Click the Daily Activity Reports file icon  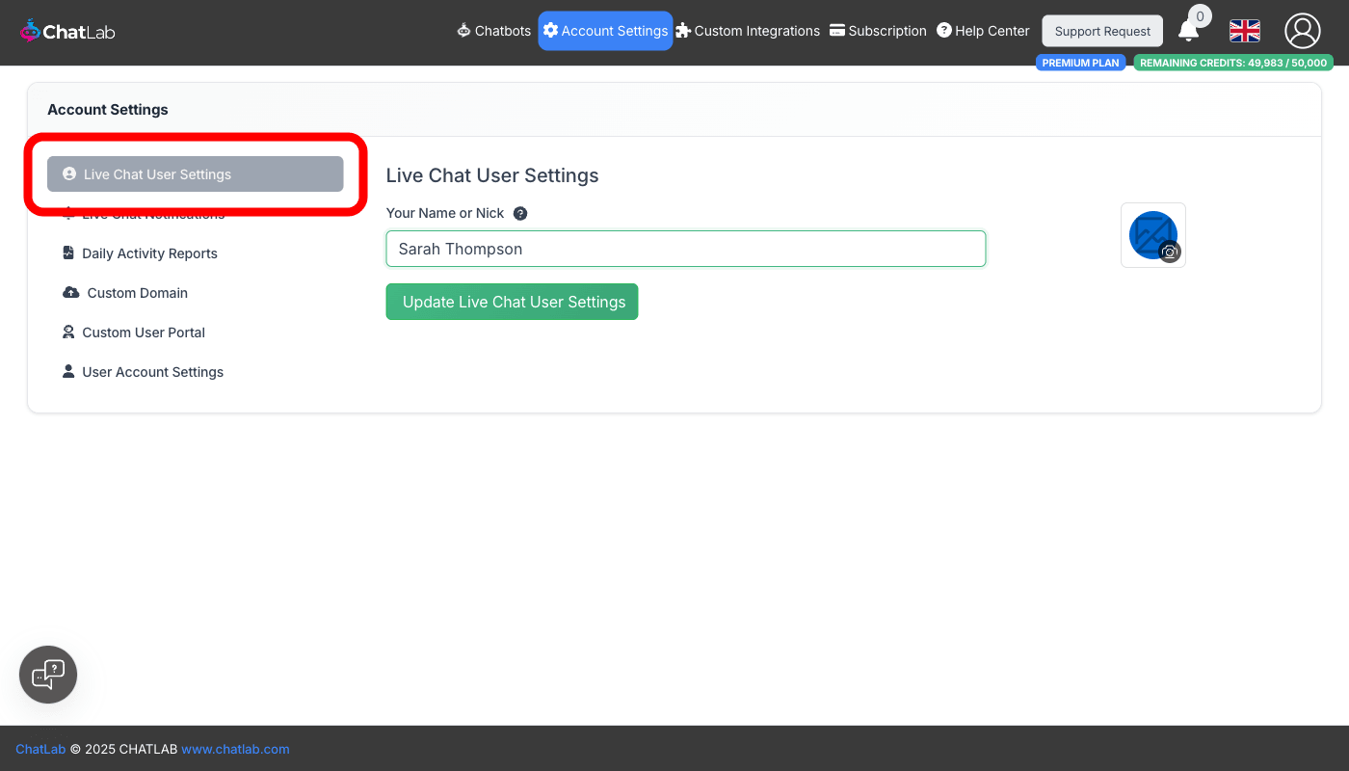click(x=68, y=253)
